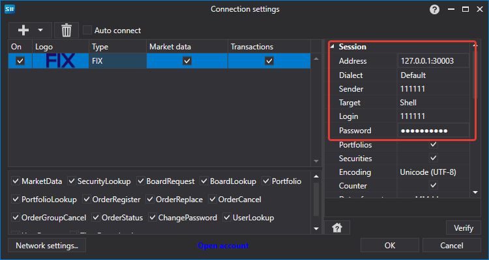Viewport: 489px width, 260px height.
Task: Enable the Auto connect checkbox
Action: point(87,30)
